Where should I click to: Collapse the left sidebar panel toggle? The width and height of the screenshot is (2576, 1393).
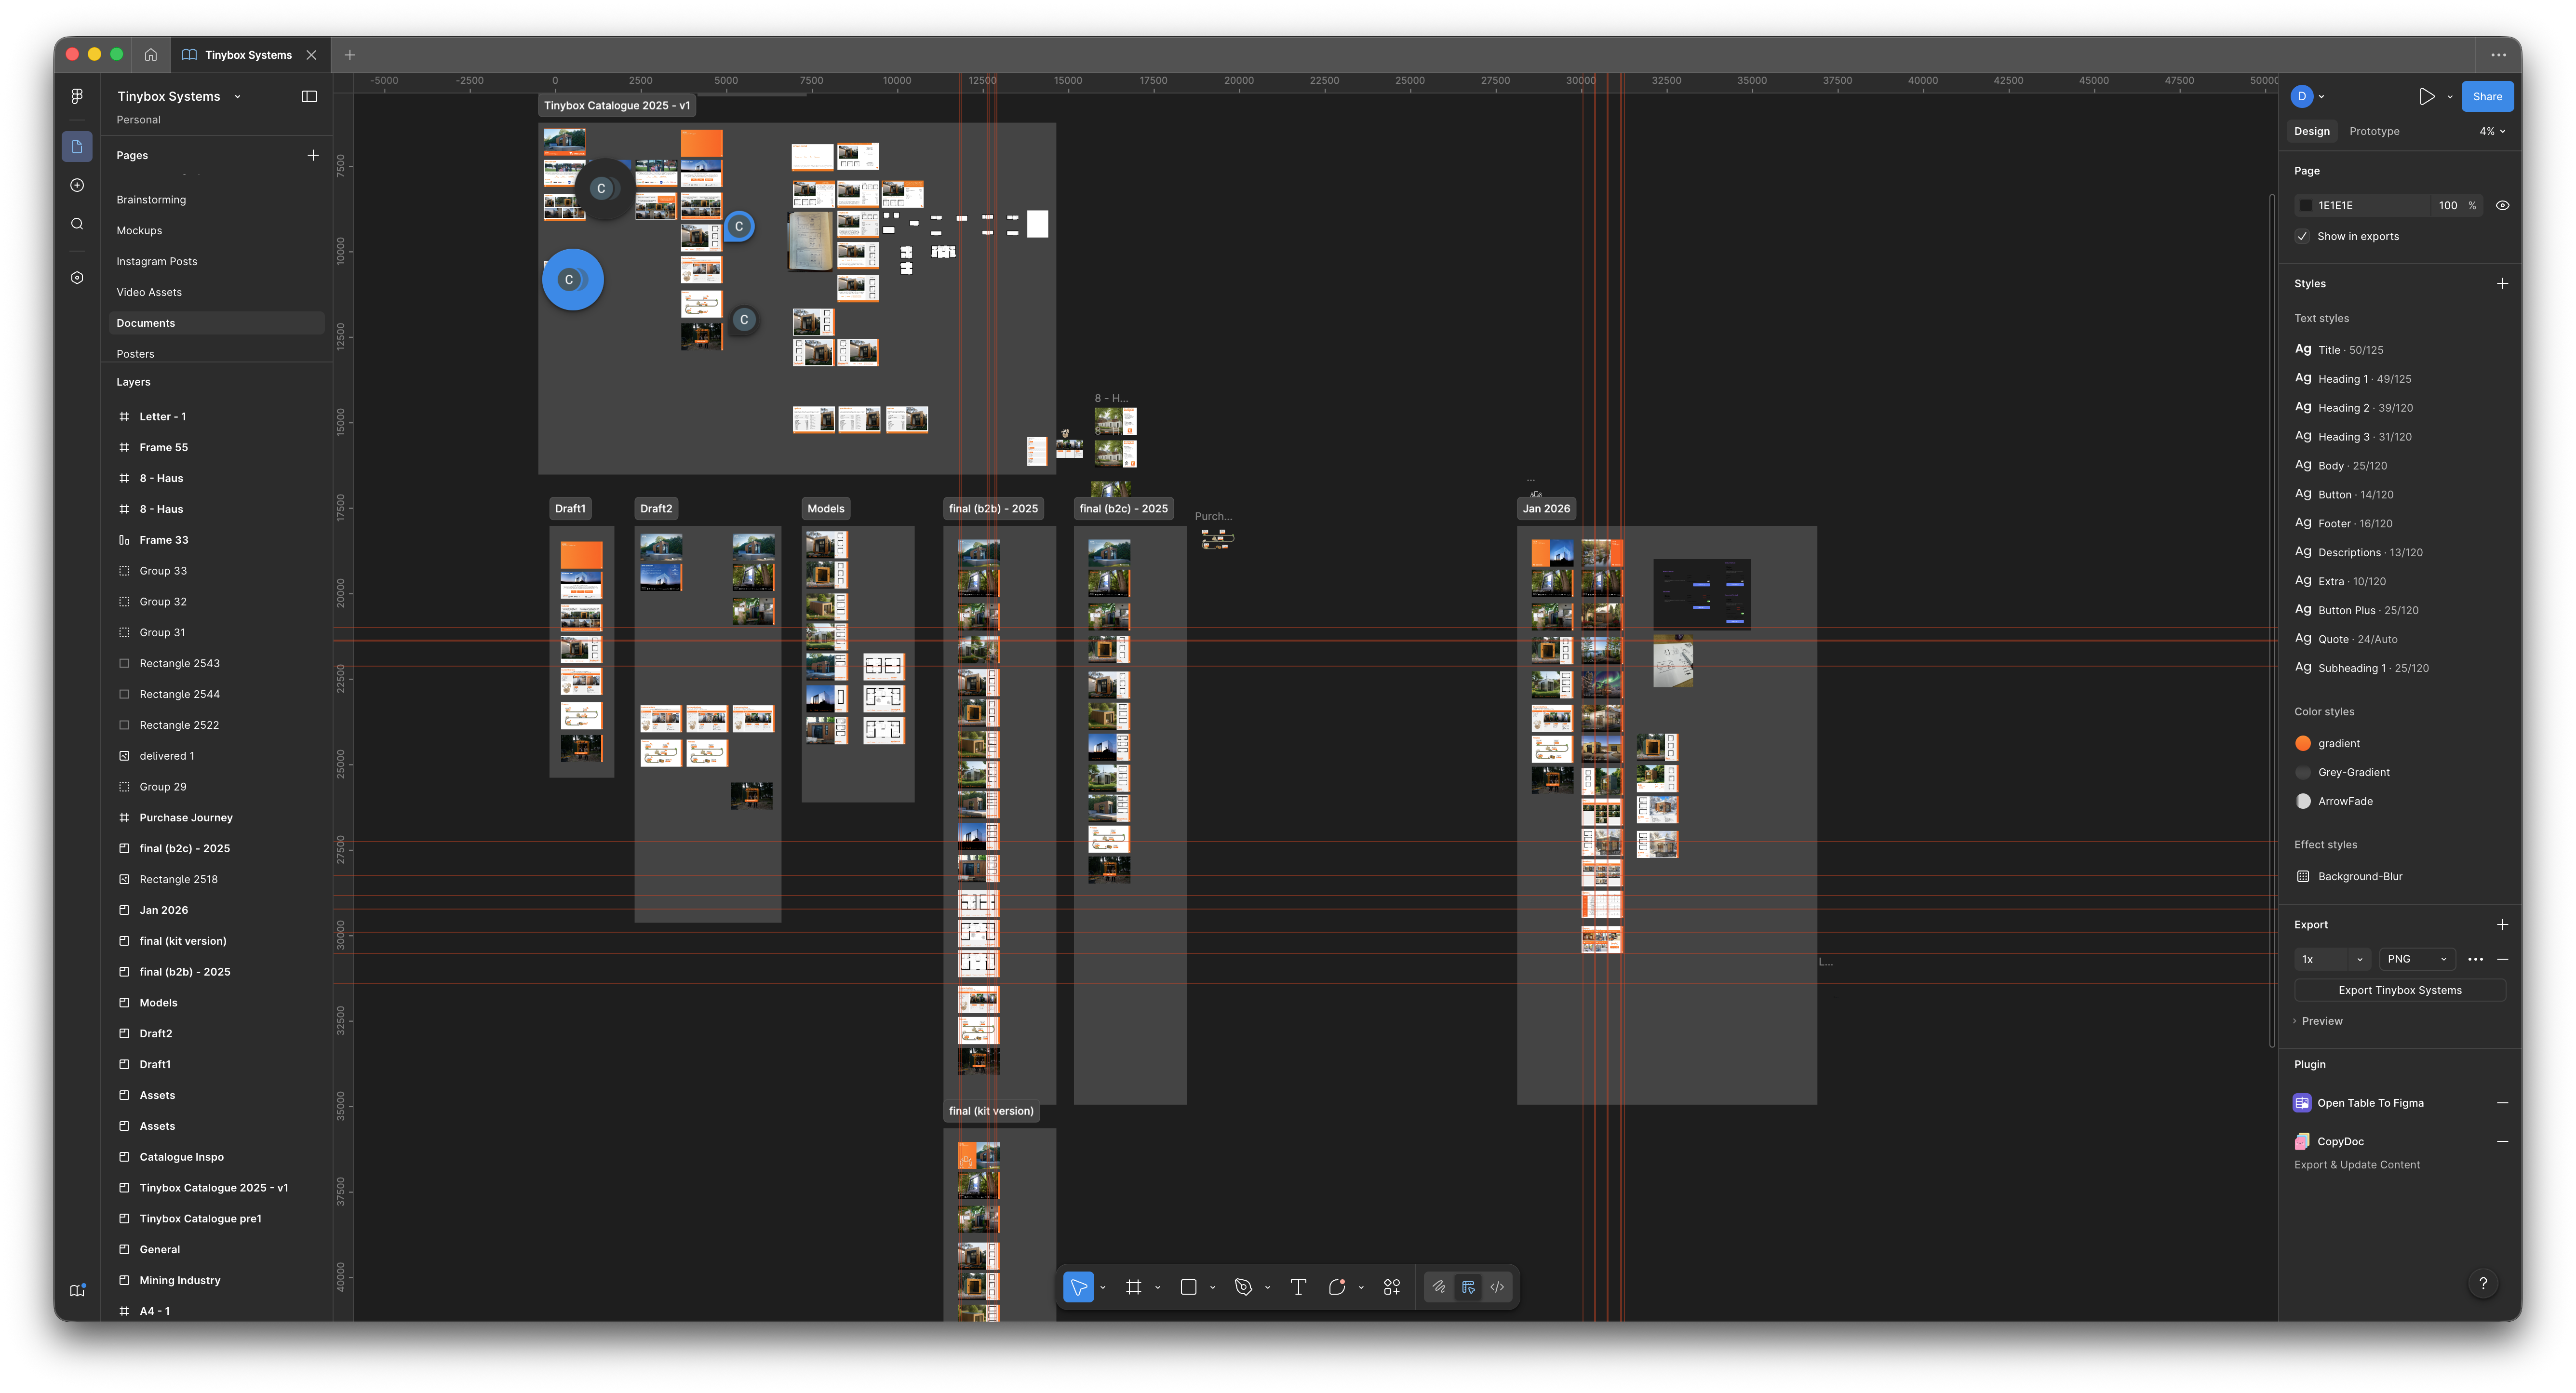pyautogui.click(x=309, y=96)
